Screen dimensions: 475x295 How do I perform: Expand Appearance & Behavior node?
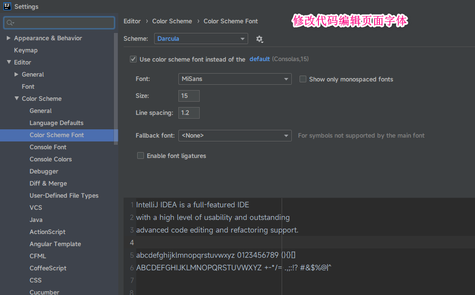coord(9,38)
